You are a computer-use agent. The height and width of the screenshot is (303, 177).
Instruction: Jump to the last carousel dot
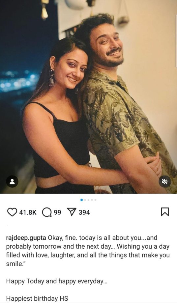click(95, 200)
